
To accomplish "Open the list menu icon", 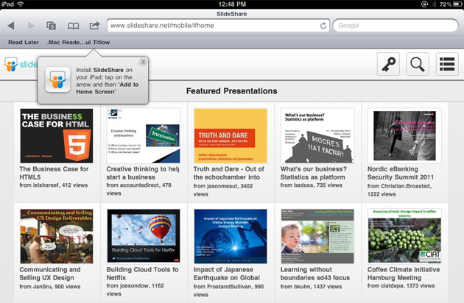I will coord(447,64).
